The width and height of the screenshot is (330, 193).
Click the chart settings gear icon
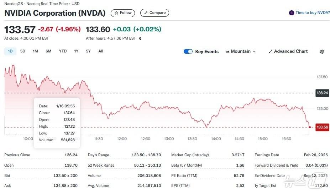click(322, 52)
